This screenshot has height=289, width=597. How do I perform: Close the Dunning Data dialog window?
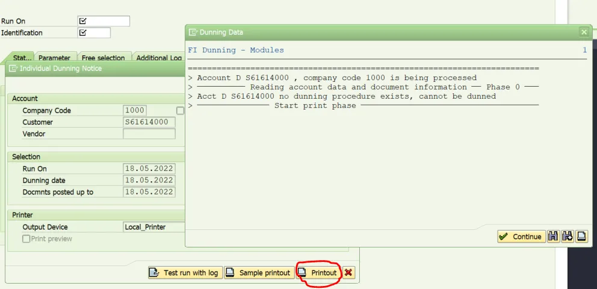click(583, 32)
